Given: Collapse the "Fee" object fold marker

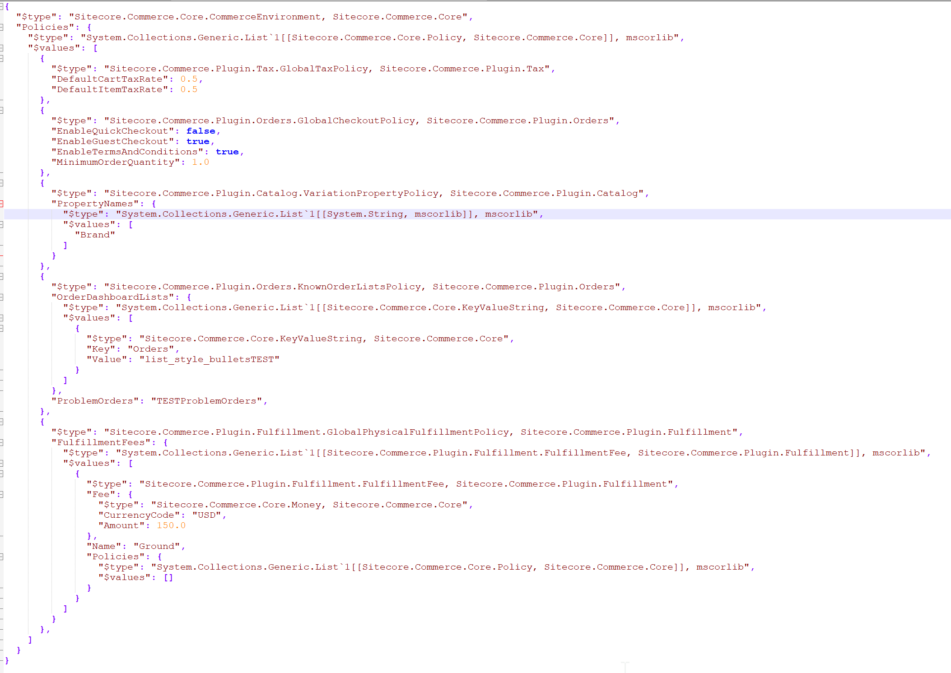Looking at the screenshot, I should (x=1, y=494).
